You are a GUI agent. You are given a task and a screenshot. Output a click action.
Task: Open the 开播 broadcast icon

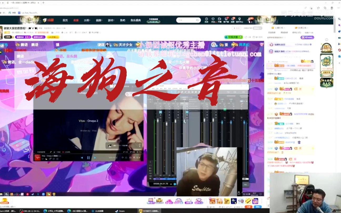point(219,20)
